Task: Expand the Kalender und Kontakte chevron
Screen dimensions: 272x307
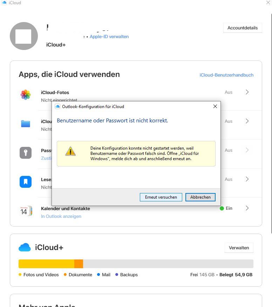Action: pyautogui.click(x=247, y=208)
